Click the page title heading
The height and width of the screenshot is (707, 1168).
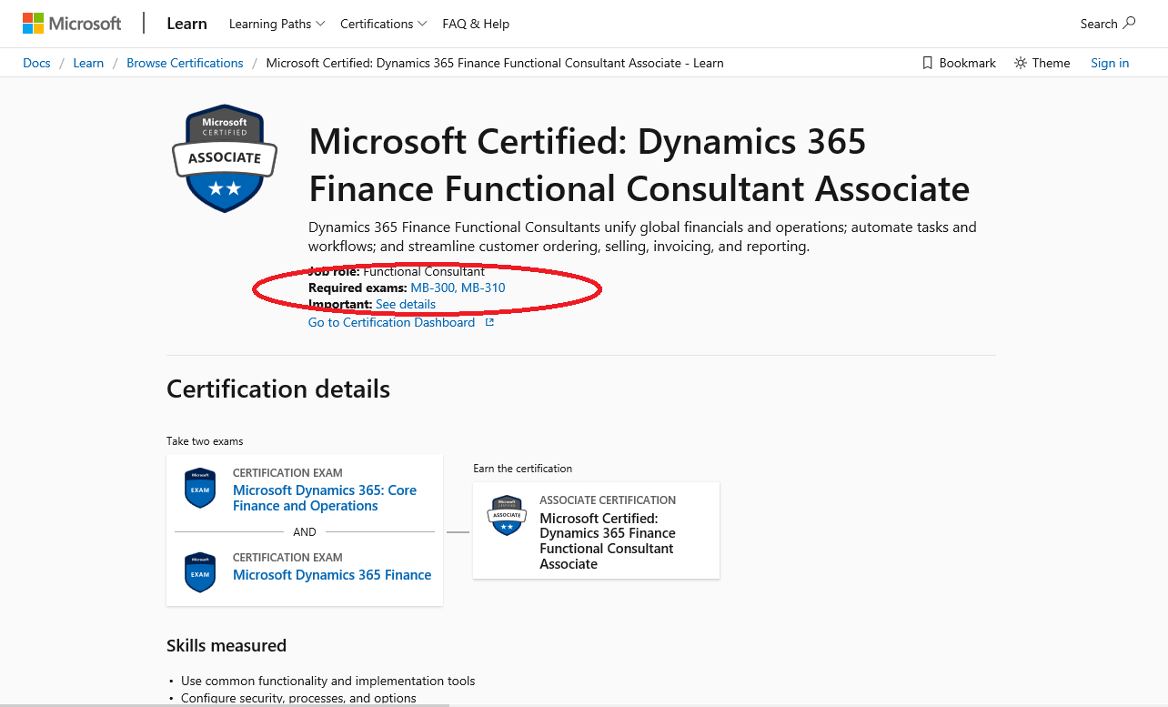coord(639,165)
